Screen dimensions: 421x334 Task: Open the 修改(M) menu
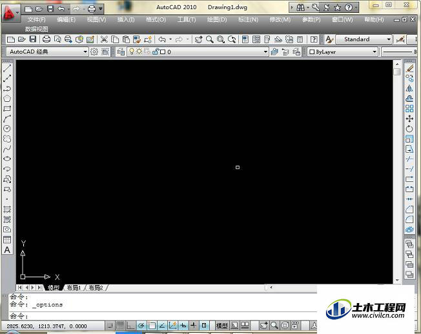[280, 19]
